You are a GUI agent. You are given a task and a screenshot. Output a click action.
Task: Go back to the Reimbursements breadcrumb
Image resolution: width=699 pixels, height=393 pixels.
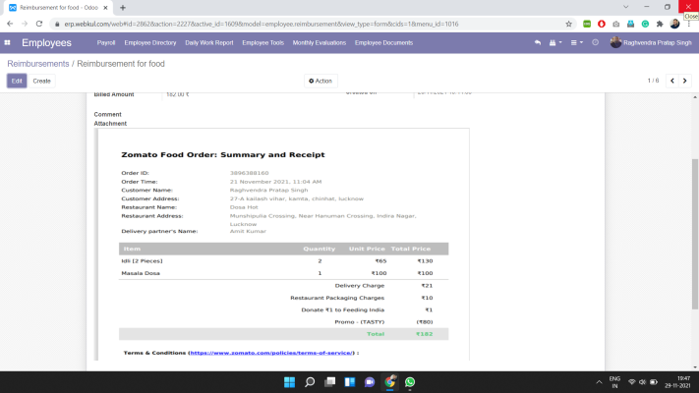(x=38, y=64)
